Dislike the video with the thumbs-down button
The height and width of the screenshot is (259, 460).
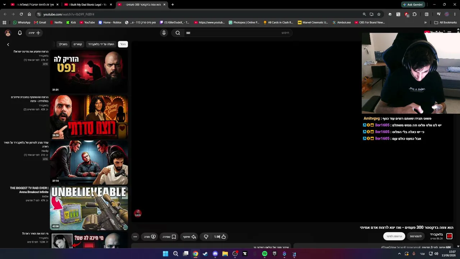pos(206,237)
